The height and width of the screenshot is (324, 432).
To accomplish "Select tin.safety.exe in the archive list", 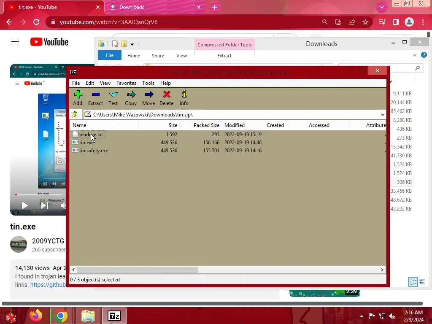I will 94,151.
